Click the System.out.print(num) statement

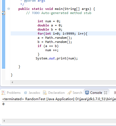[56, 58]
